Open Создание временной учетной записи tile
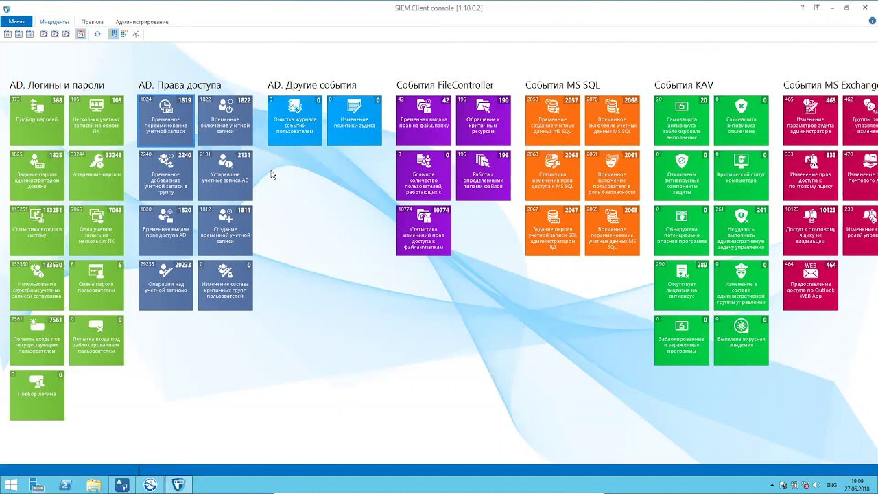This screenshot has height=494, width=878. [226, 231]
